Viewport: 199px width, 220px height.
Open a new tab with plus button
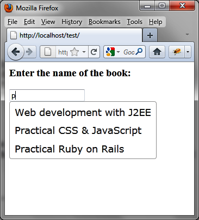point(150,35)
